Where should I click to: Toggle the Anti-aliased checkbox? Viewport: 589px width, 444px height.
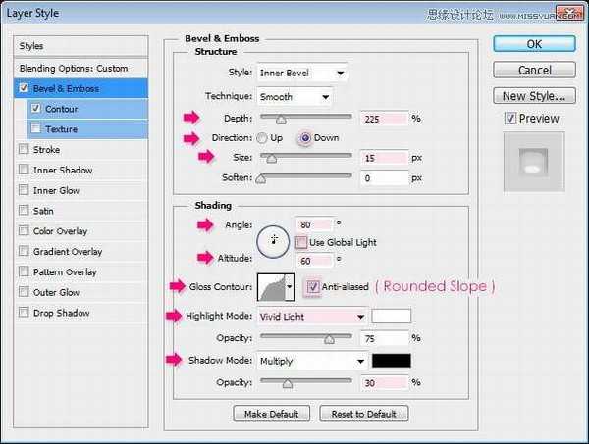pos(313,287)
